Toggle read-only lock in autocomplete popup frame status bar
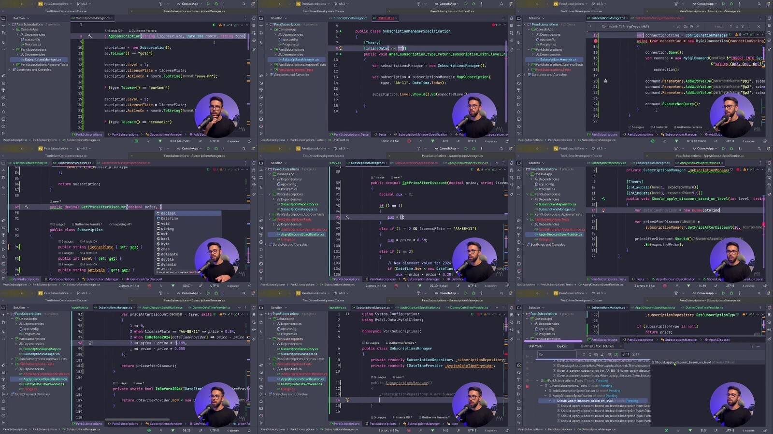773x434 pixels. click(250, 286)
